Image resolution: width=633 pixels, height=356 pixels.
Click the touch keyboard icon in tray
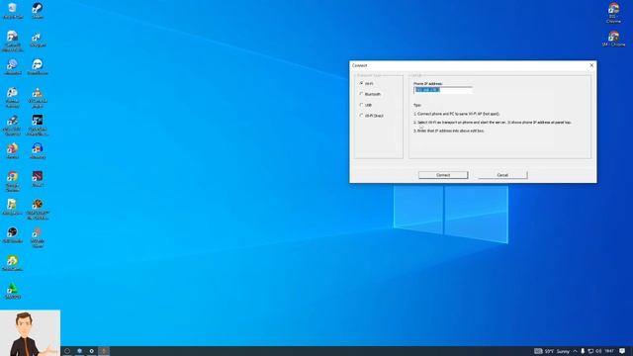(x=538, y=351)
